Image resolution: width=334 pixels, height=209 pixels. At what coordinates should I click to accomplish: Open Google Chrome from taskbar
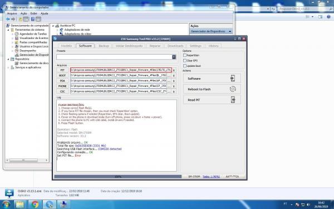coord(35,205)
